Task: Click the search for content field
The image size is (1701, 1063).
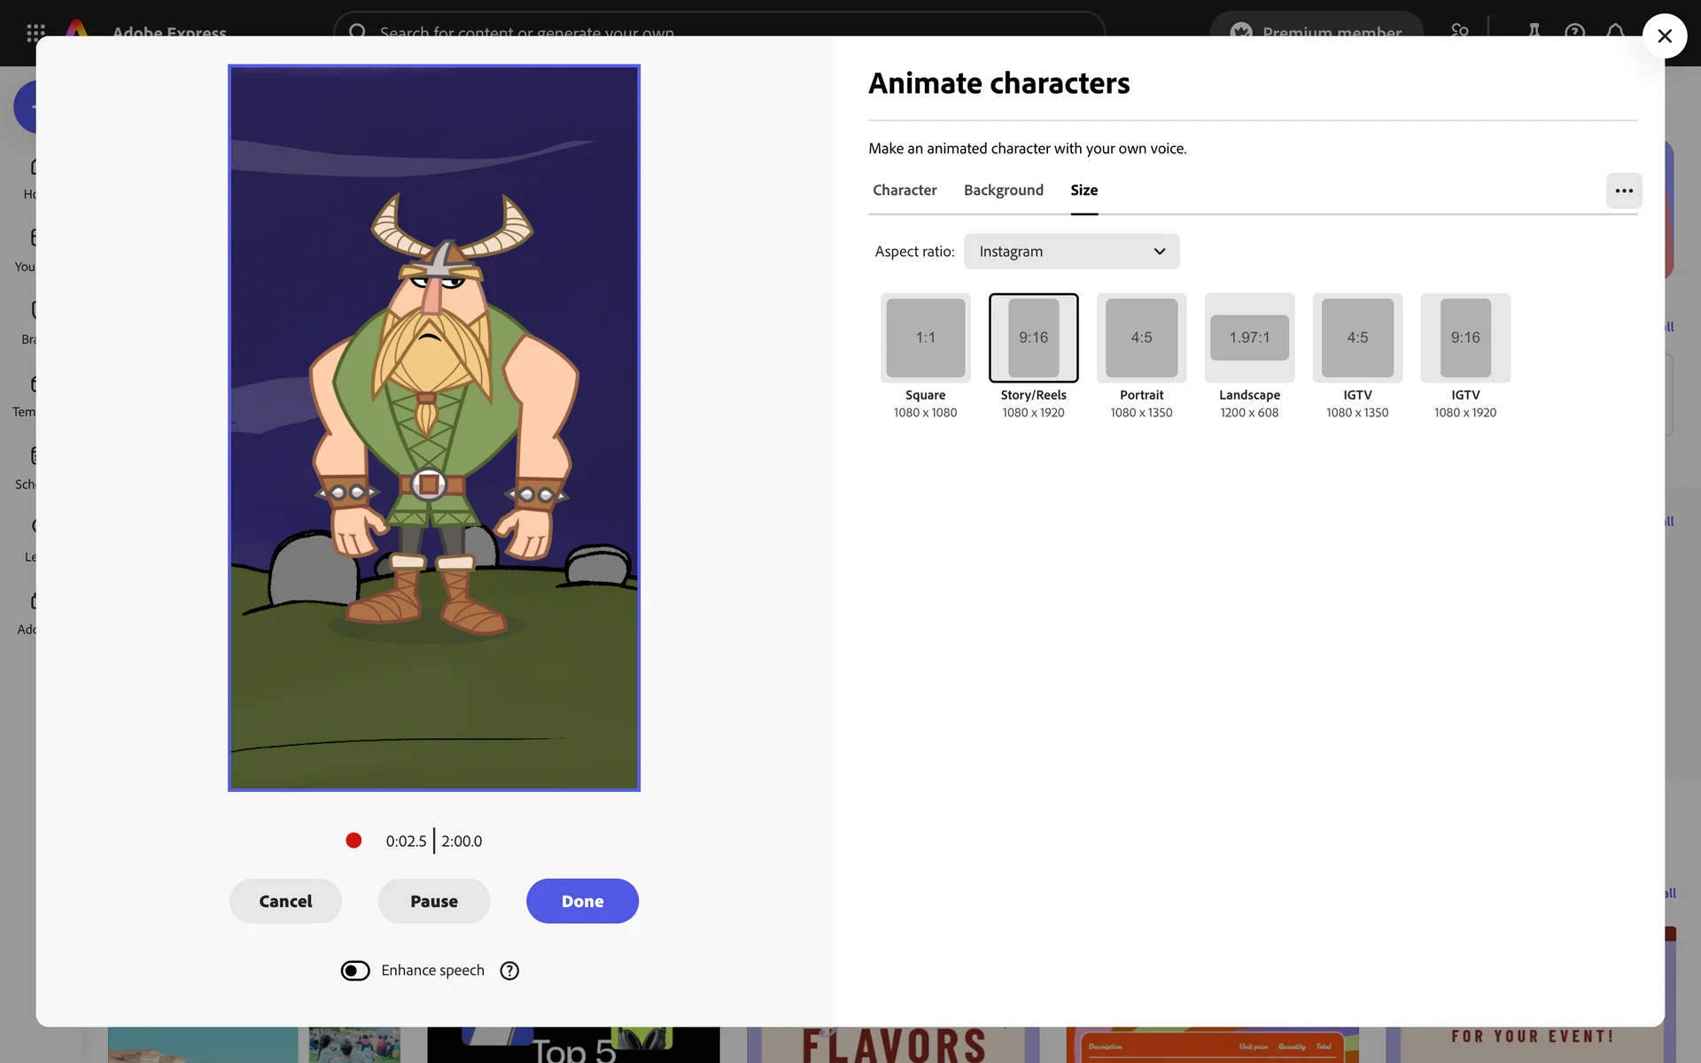Action: (718, 27)
